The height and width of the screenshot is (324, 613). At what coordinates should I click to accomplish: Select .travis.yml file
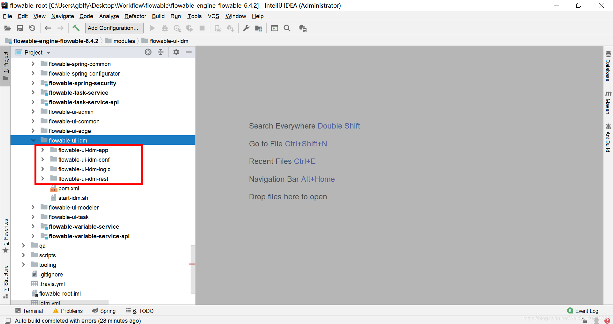coord(52,284)
